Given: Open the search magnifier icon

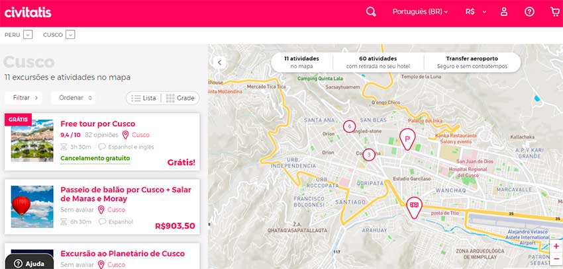Looking at the screenshot, I should (x=371, y=12).
